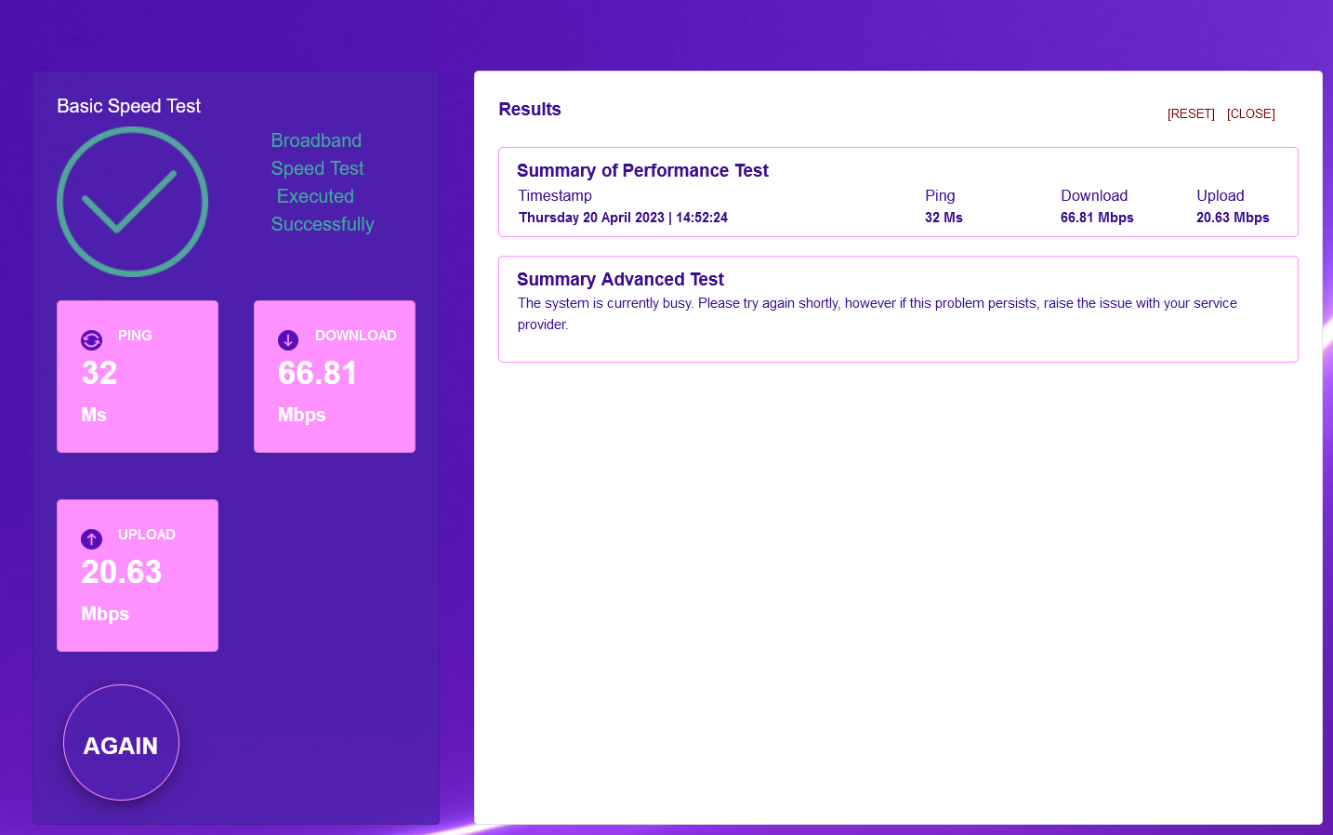
Task: Click the globe icon on PING card
Action: (x=91, y=339)
